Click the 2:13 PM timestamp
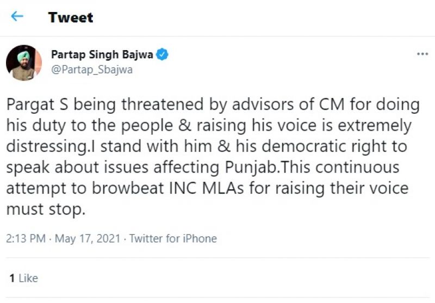Screen dimensions: 435x303 point(26,238)
